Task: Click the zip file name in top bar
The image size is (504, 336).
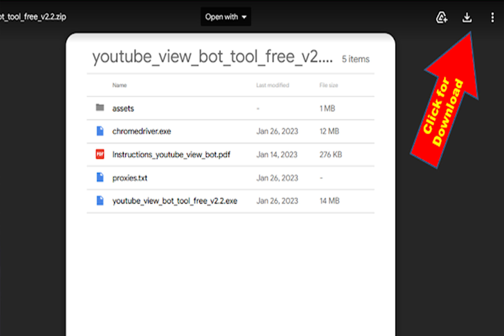Action: pyautogui.click(x=33, y=17)
